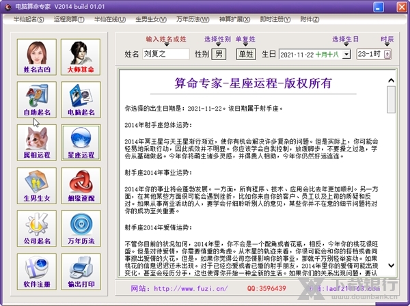This screenshot has height=306, width=410.
Task: Close the 电脑算命专家 window
Action: tap(402, 7)
